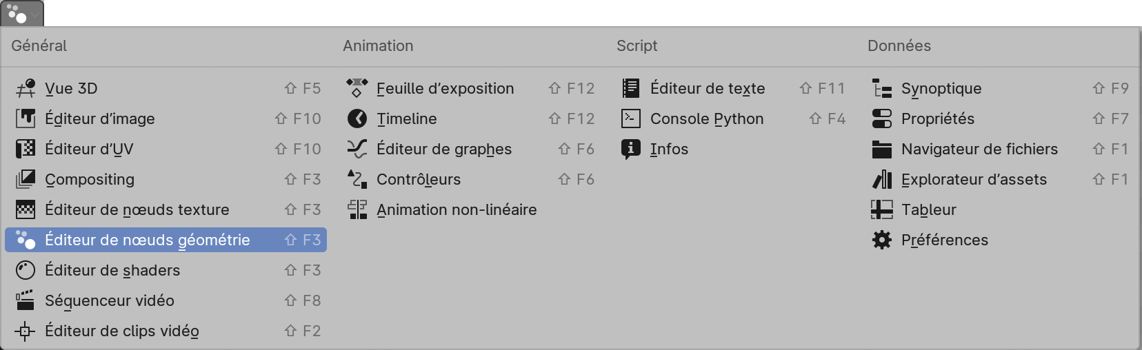Switch to Éditeur de texte
Screen dimensions: 1142x350
point(707,88)
